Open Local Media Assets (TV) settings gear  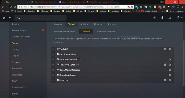coord(170,59)
